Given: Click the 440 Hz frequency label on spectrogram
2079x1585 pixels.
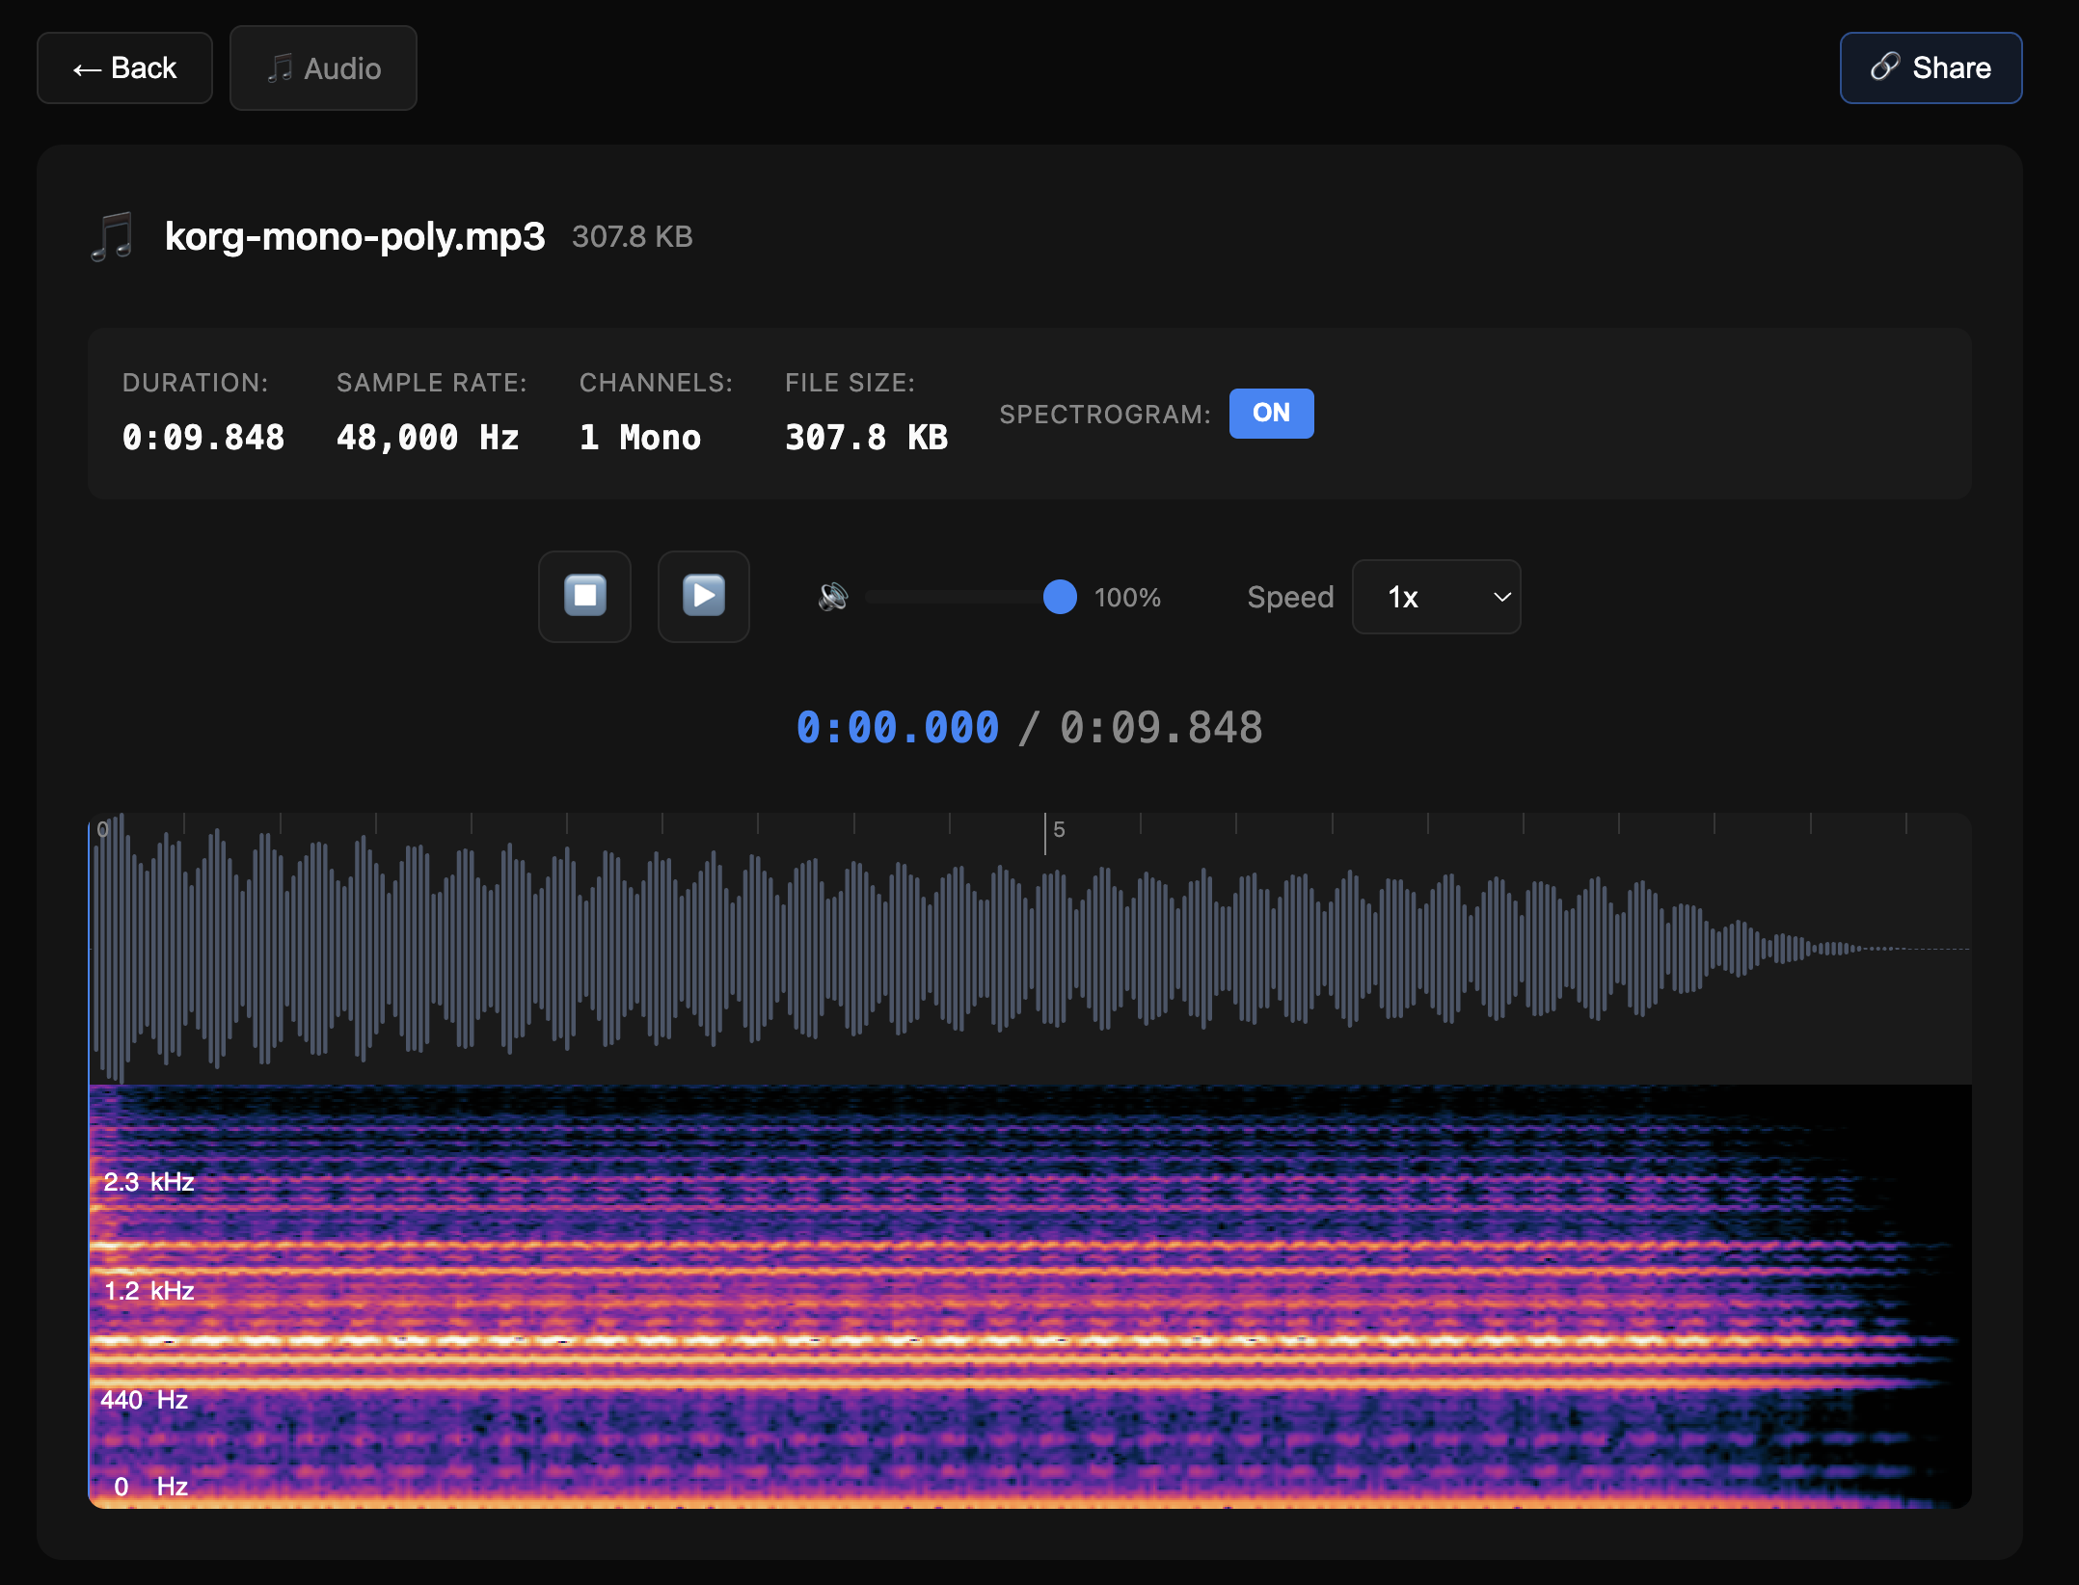Looking at the screenshot, I should point(144,1400).
